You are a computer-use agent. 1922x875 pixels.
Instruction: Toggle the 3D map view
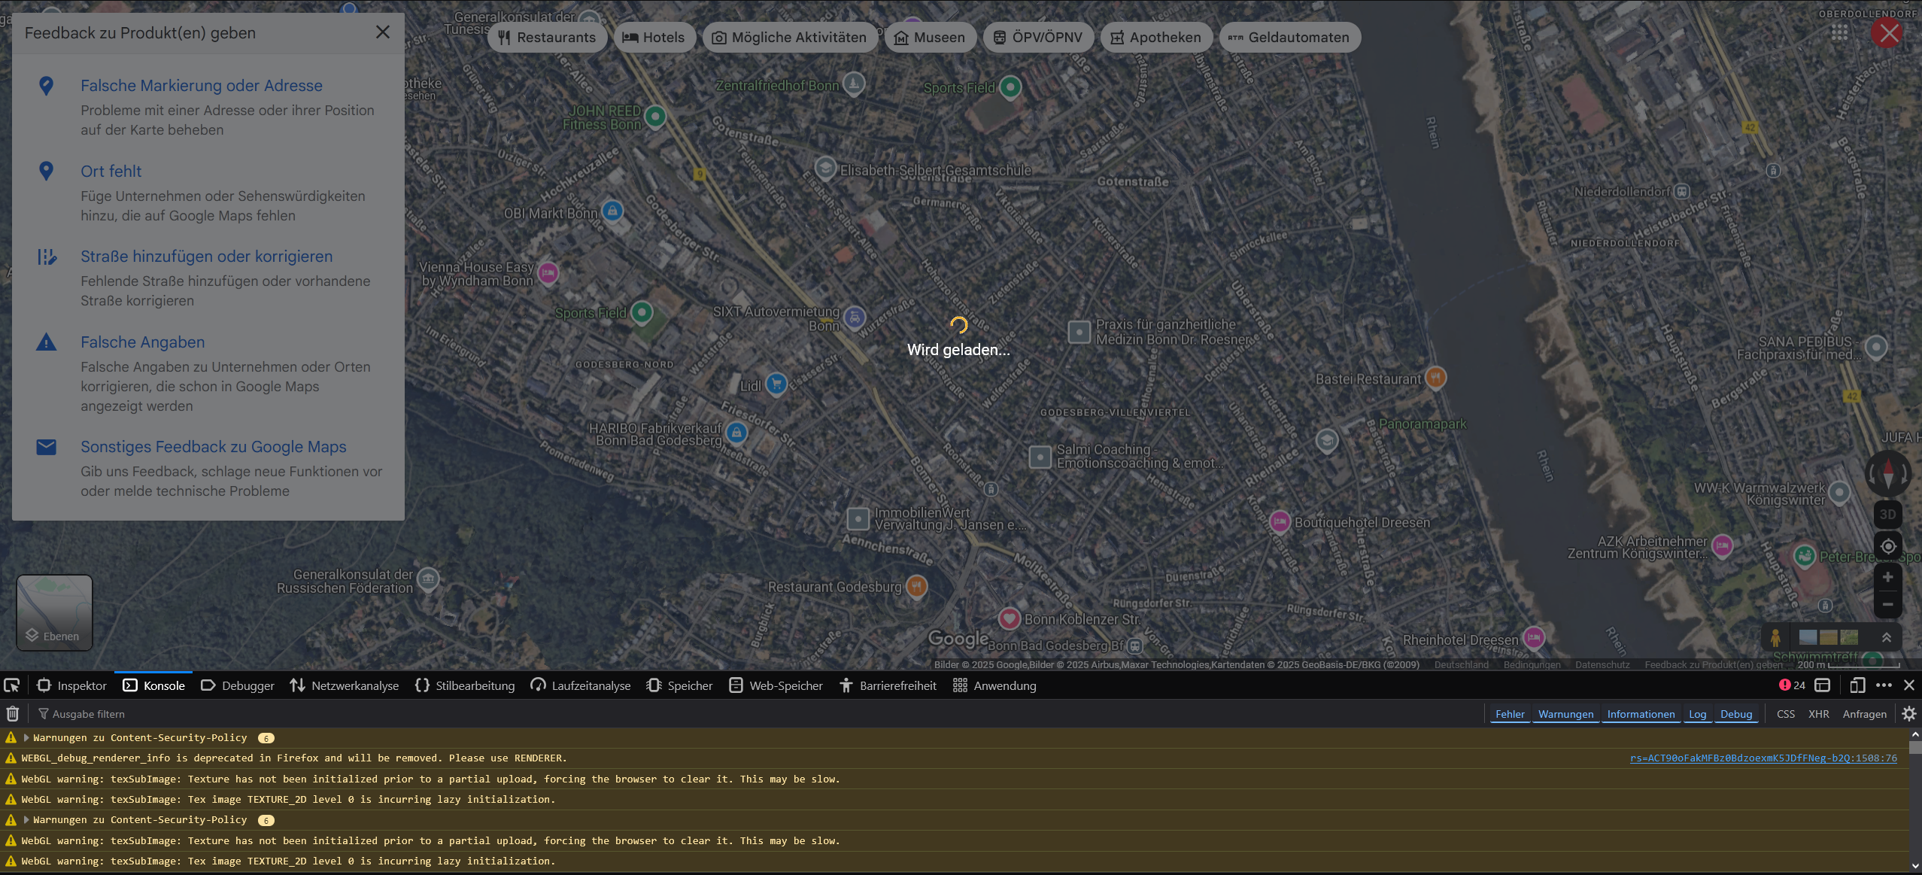(x=1888, y=515)
